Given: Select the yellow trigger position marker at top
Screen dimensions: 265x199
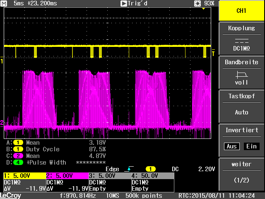Looking at the screenshot, I should coord(203,9).
